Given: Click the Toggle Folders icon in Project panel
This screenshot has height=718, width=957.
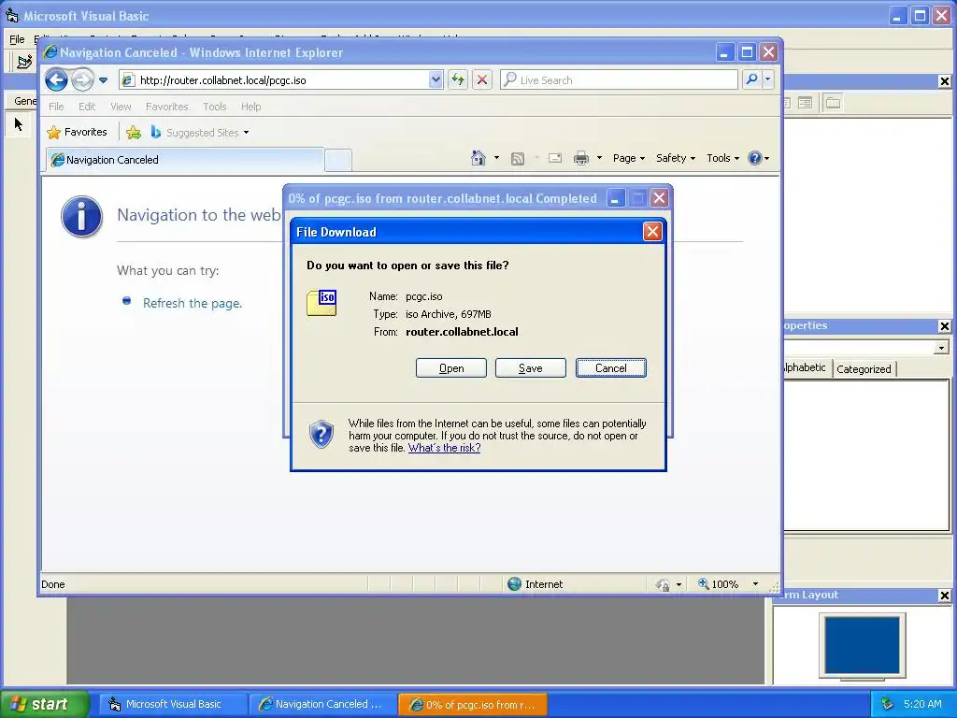Looking at the screenshot, I should point(833,103).
